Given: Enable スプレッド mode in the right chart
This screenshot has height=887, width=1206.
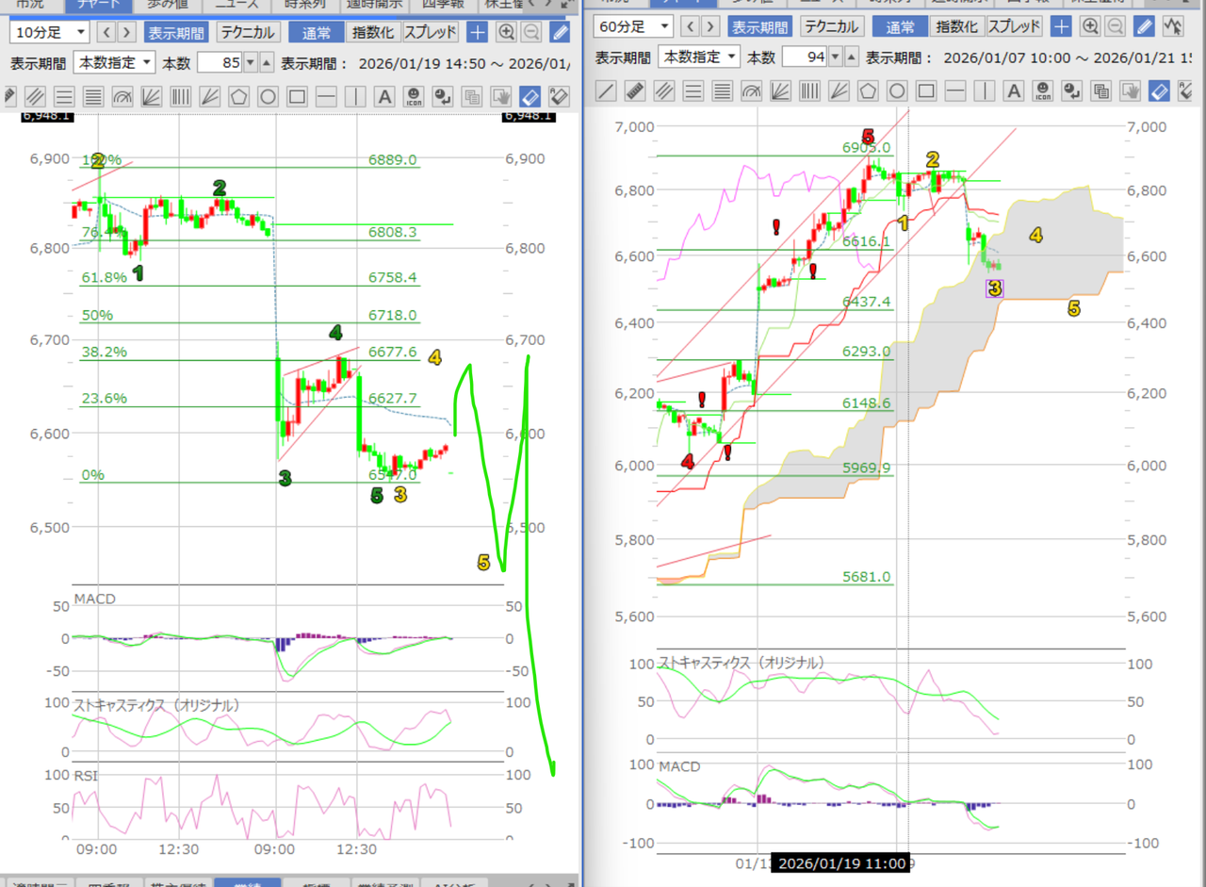Looking at the screenshot, I should tap(1015, 26).
